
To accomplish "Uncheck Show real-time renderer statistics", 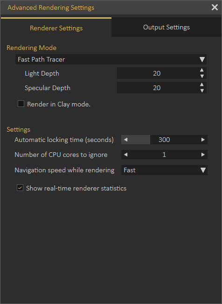I will pyautogui.click(x=20, y=188).
